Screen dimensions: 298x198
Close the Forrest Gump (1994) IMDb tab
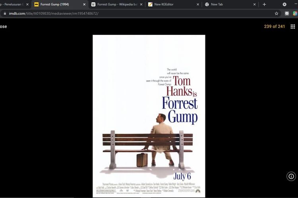pyautogui.click(x=84, y=4)
